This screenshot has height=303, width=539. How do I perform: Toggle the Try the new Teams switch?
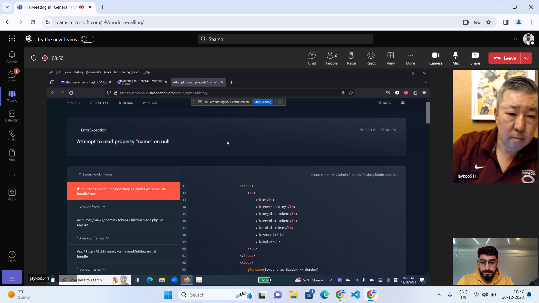(88, 39)
